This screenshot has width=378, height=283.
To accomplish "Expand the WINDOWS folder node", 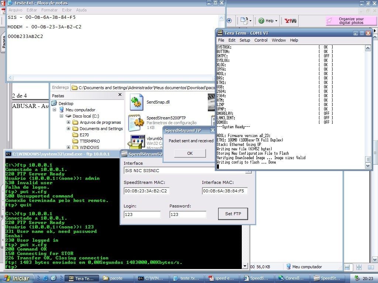I will [x=68, y=147].
